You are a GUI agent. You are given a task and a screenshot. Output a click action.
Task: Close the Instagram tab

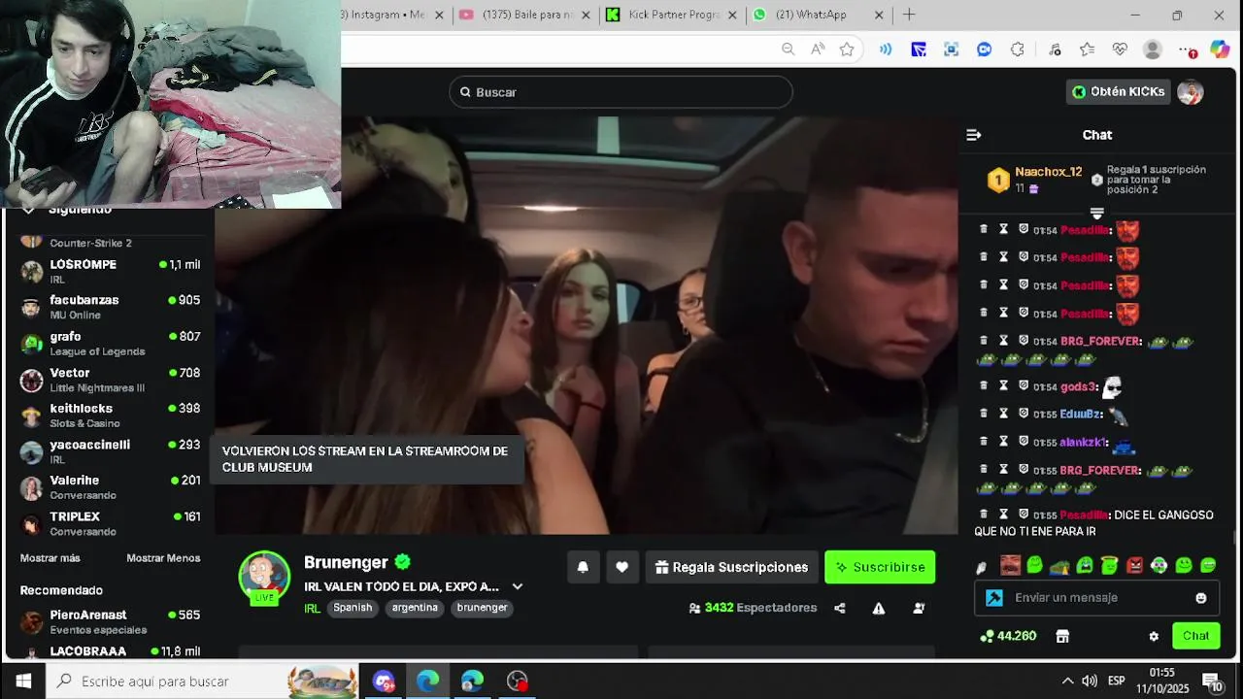coord(440,15)
